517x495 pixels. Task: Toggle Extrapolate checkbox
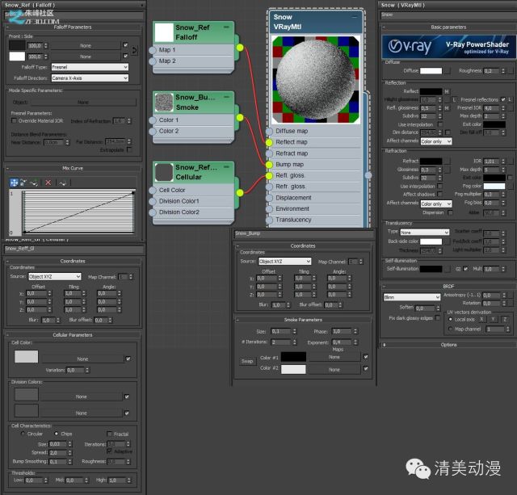click(129, 149)
